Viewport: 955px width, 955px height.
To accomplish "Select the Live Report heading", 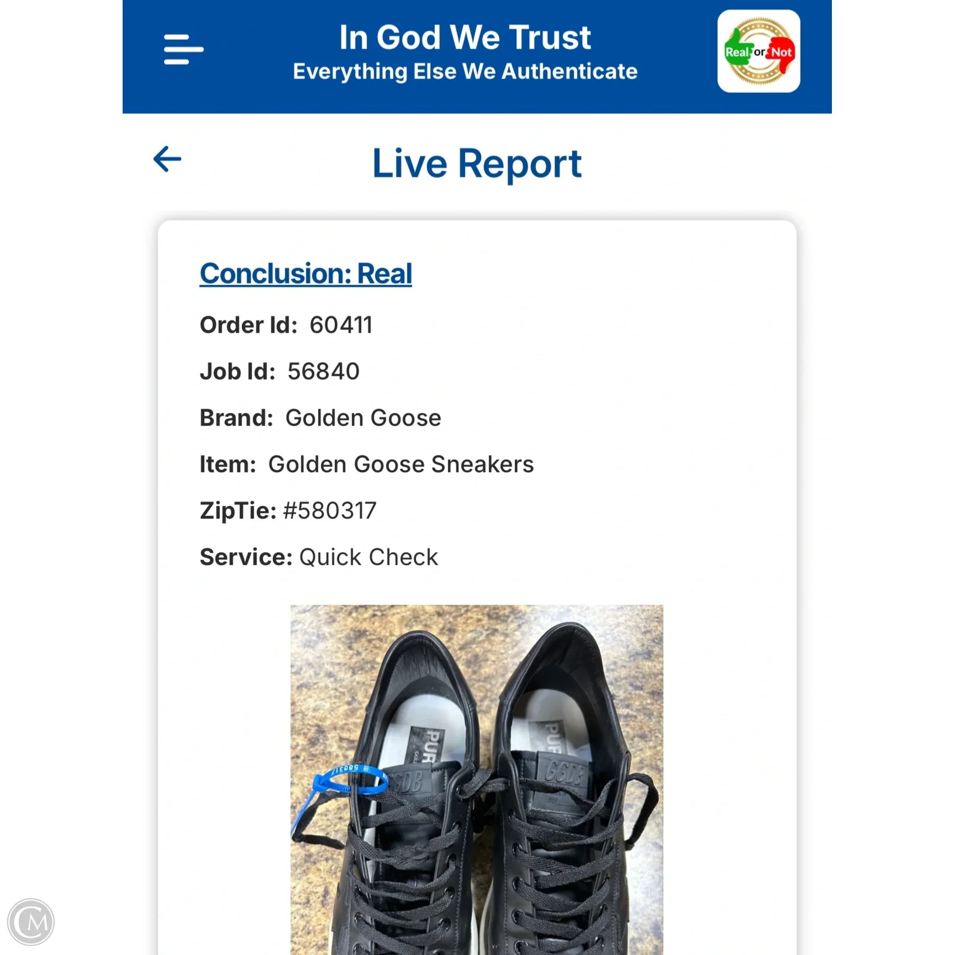I will (477, 163).
